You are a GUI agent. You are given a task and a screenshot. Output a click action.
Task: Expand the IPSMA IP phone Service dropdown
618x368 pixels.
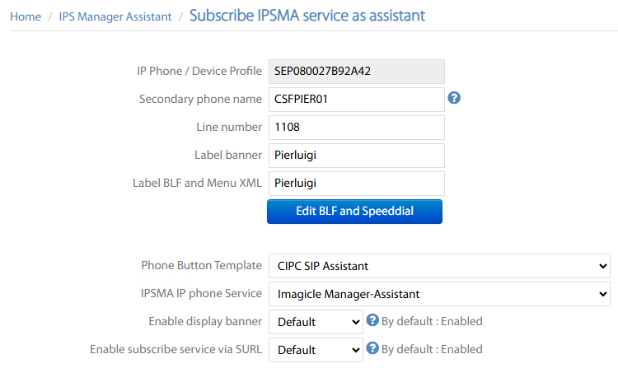coord(438,294)
